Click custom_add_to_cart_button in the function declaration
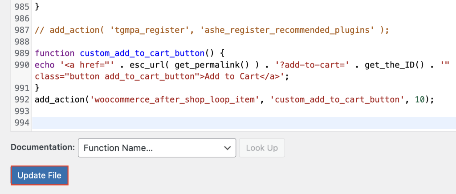The height and width of the screenshot is (194, 456). (142, 53)
